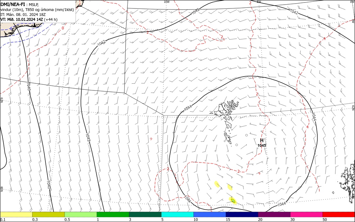Select the dark green 3–5 legend swatch
355x222 pixels.
pyautogui.click(x=145, y=215)
